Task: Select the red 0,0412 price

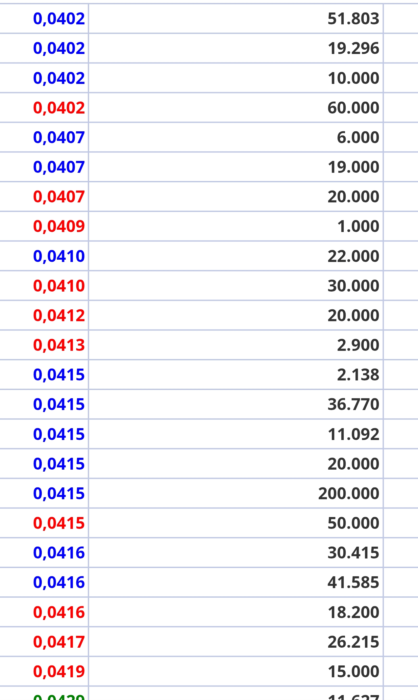Action: [x=59, y=316]
